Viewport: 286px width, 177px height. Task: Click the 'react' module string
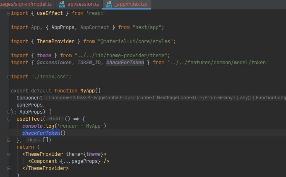(x=96, y=13)
